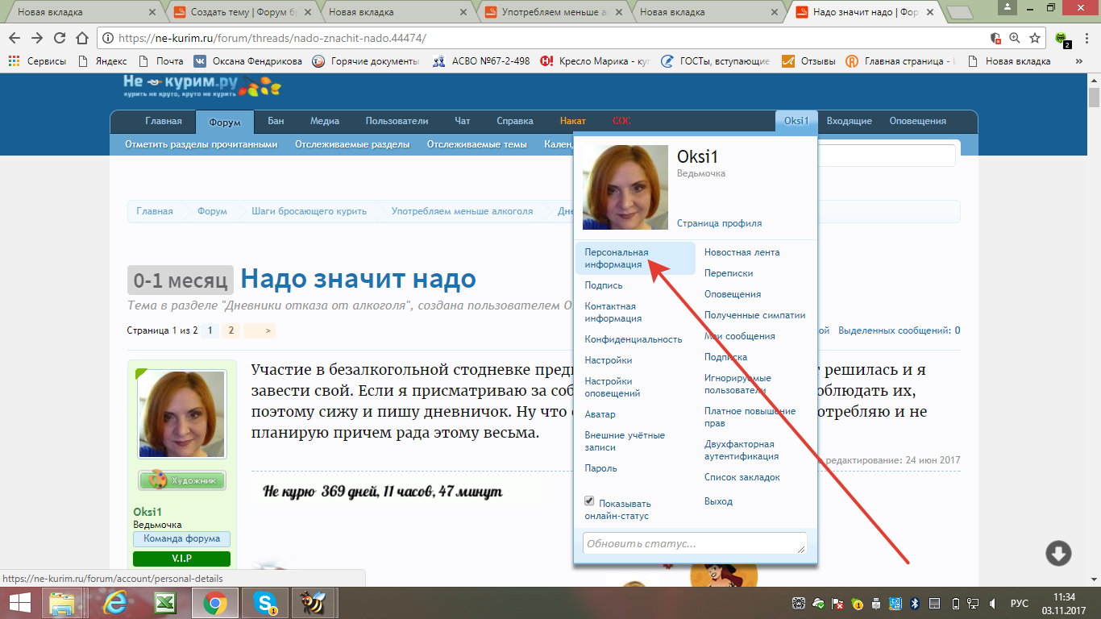The image size is (1101, 619).
Task: Open the Главная breadcrumb
Action: 155,211
